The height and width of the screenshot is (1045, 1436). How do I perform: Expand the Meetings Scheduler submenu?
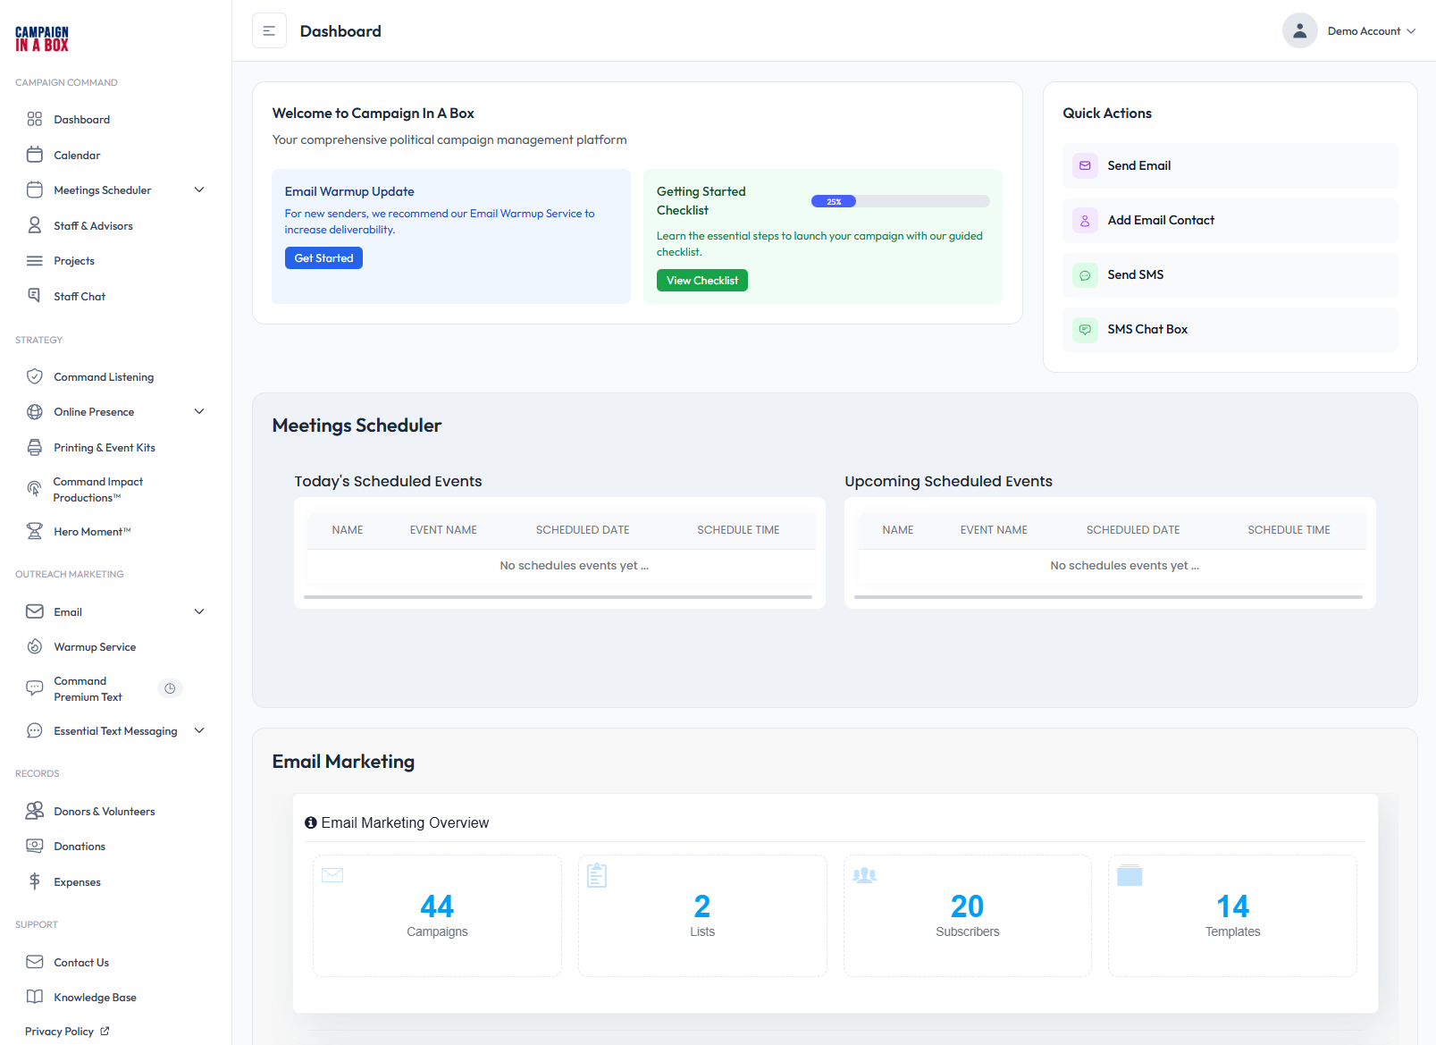coord(199,190)
